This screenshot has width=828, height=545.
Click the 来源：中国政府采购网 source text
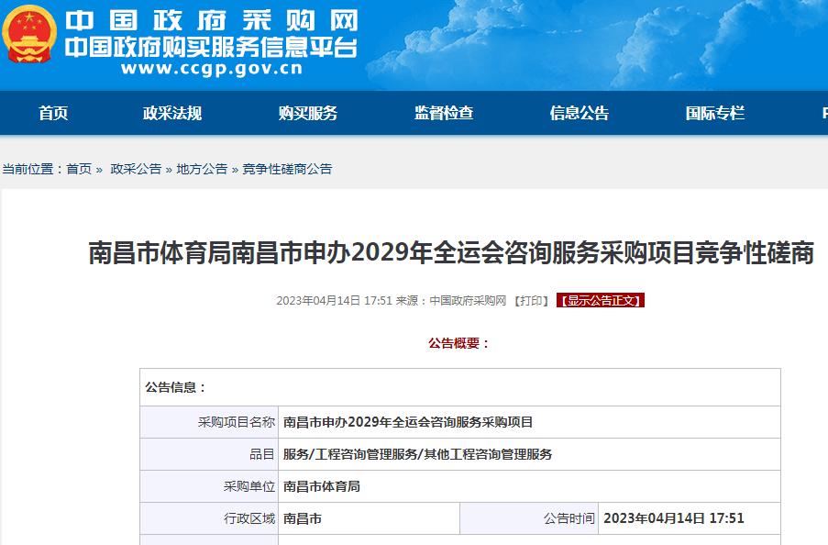click(x=451, y=301)
